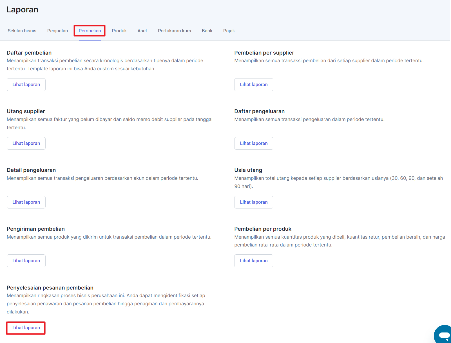View the Utang supplier report

[26, 144]
